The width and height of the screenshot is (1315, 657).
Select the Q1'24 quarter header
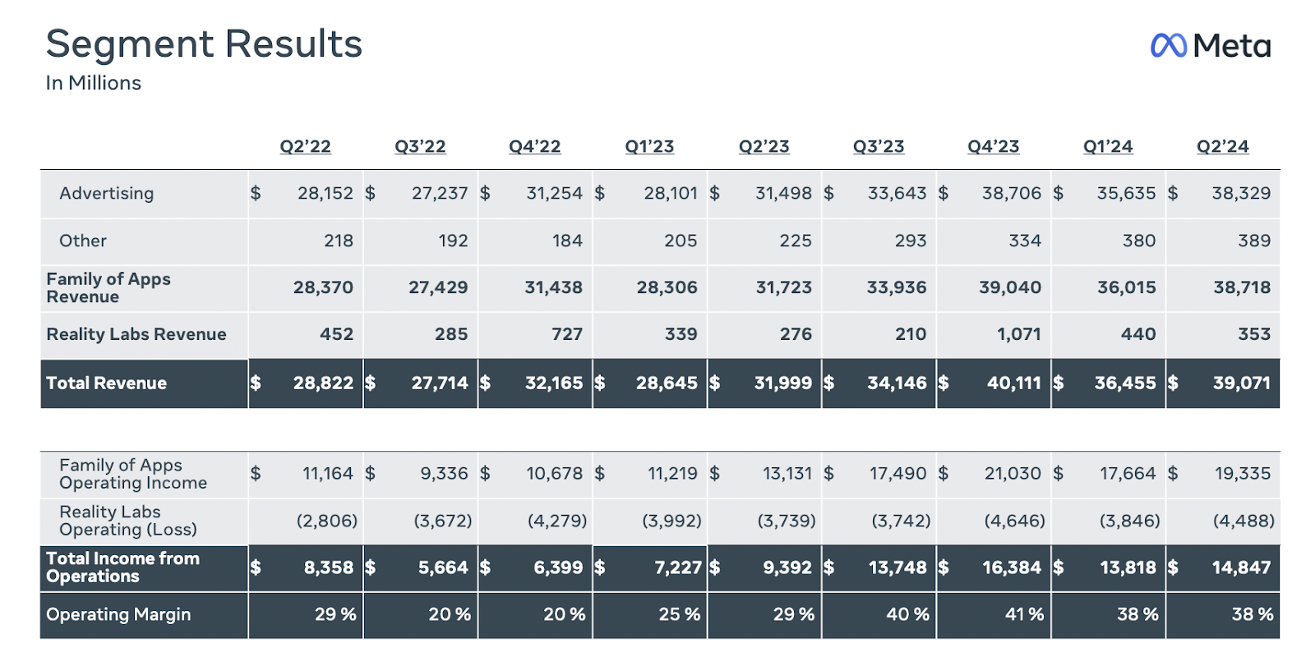[x=1108, y=147]
